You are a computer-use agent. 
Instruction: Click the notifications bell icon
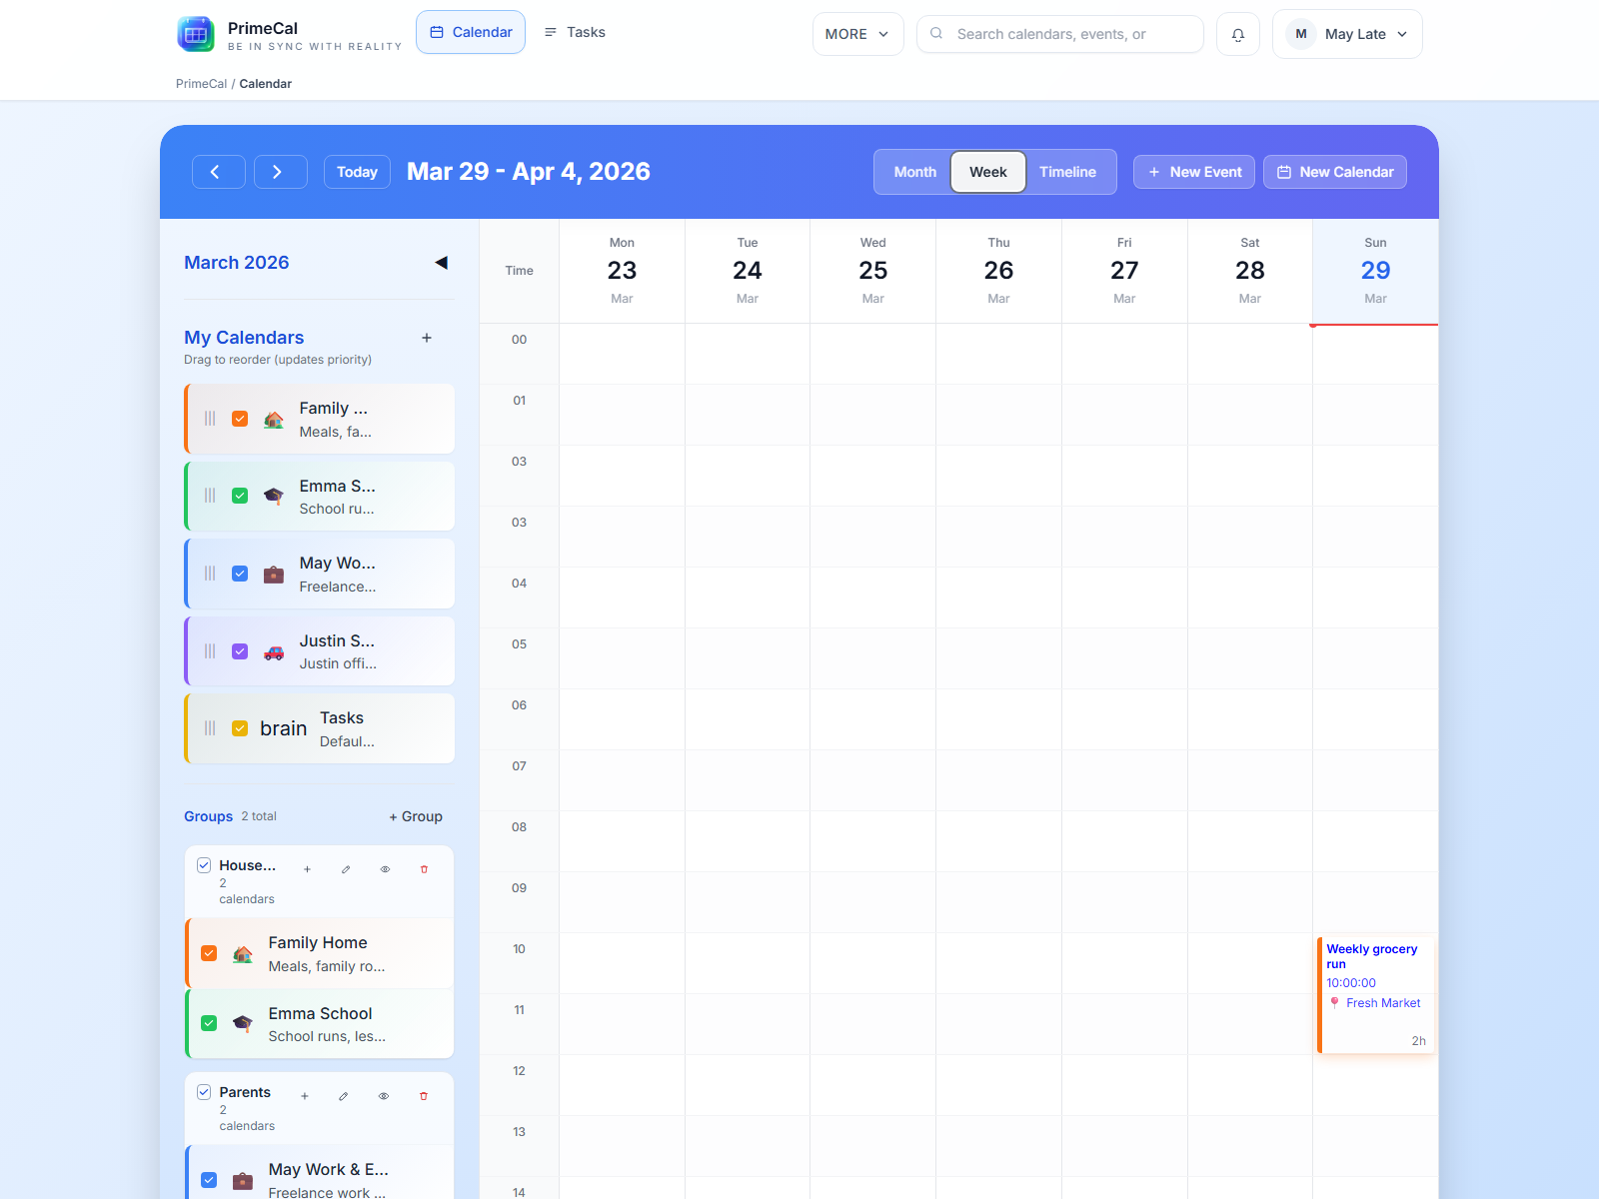(x=1238, y=33)
